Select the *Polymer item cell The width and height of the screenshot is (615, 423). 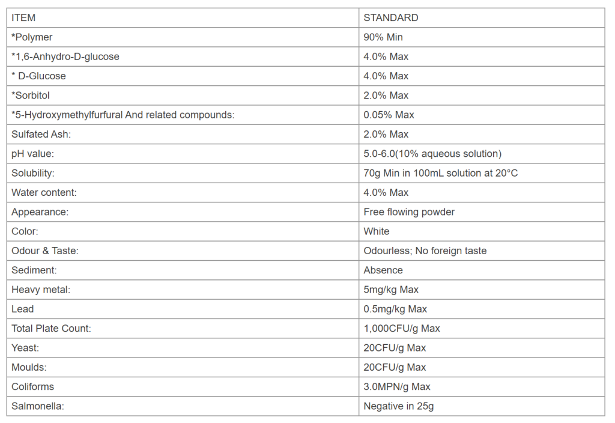click(x=183, y=37)
